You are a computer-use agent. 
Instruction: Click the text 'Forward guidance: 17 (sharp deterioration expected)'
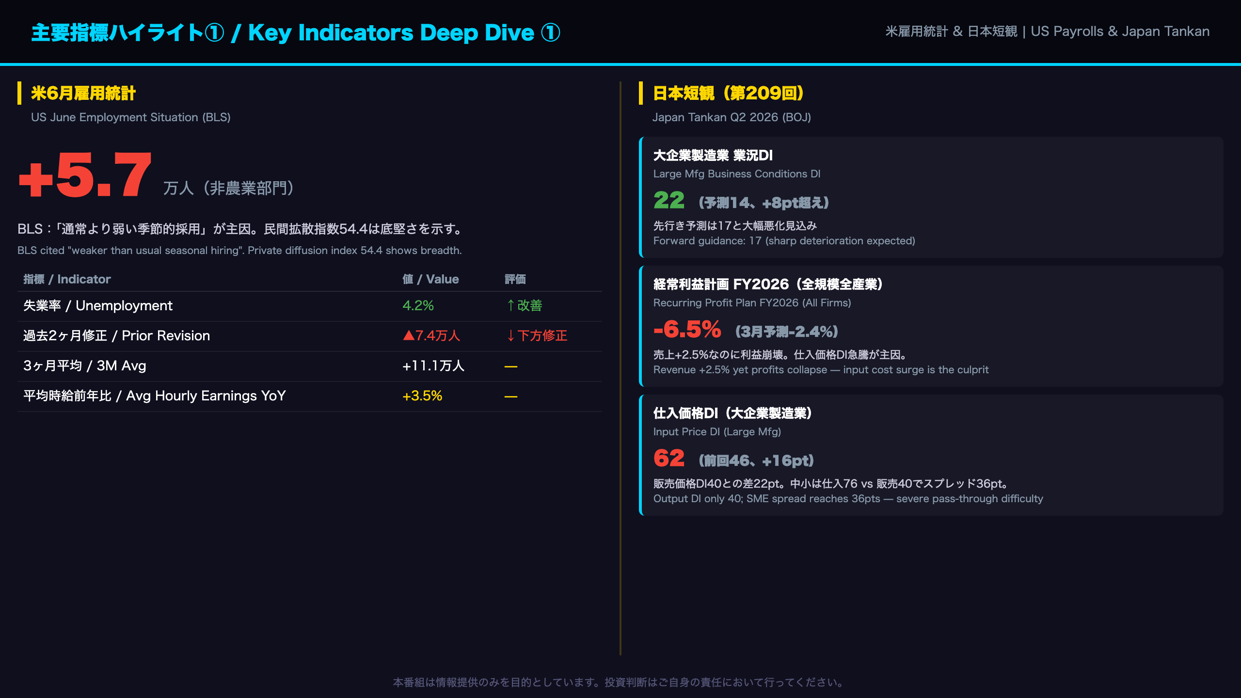[x=784, y=241]
